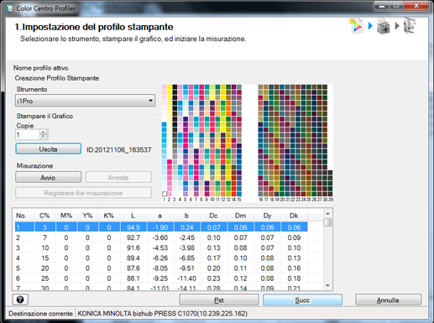Open help with the question mark button
Screen dimensions: 434x323
pos(20,300)
